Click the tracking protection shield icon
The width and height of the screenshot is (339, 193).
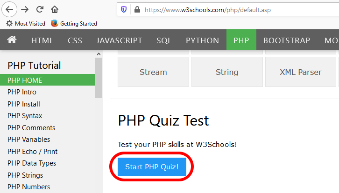pos(124,9)
